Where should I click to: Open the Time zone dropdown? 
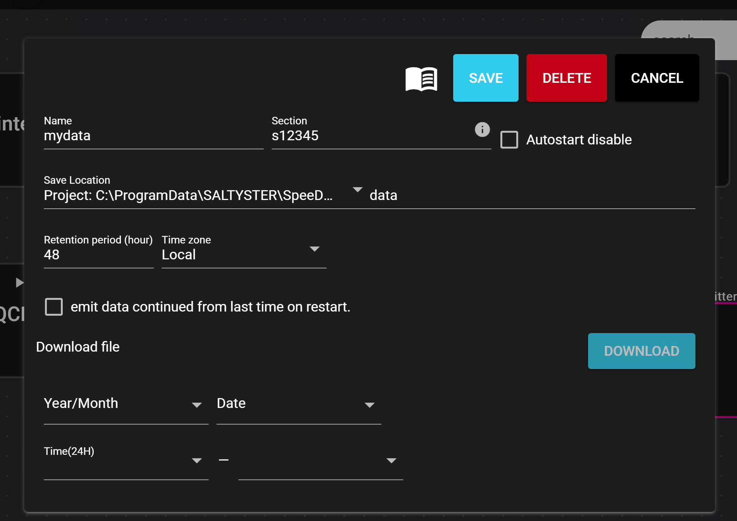click(x=314, y=249)
